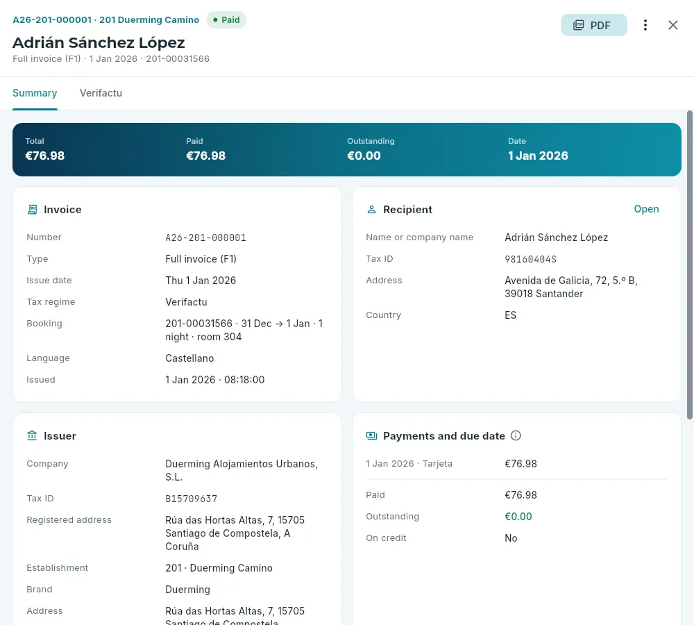694x625 pixels.
Task: Click the company 'Duerming Alojamientos Urbanos, S.L.'
Action: [242, 470]
